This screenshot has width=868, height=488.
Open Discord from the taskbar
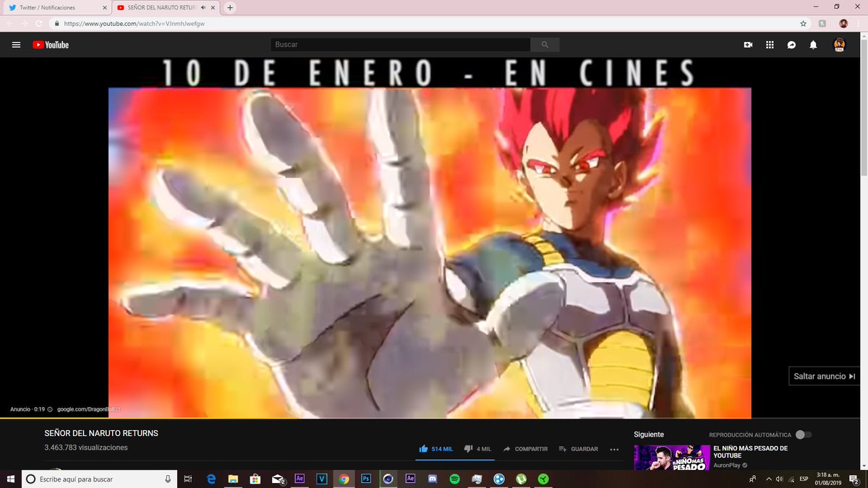click(x=433, y=479)
